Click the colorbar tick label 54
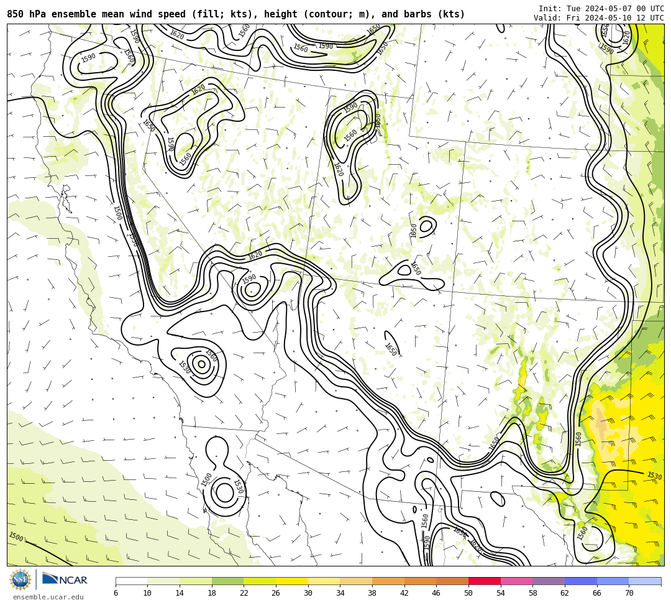This screenshot has height=605, width=671. (x=501, y=593)
